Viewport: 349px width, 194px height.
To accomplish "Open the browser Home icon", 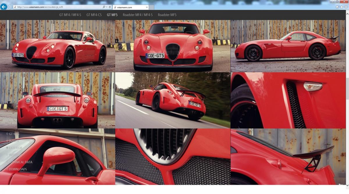I will (337, 7).
